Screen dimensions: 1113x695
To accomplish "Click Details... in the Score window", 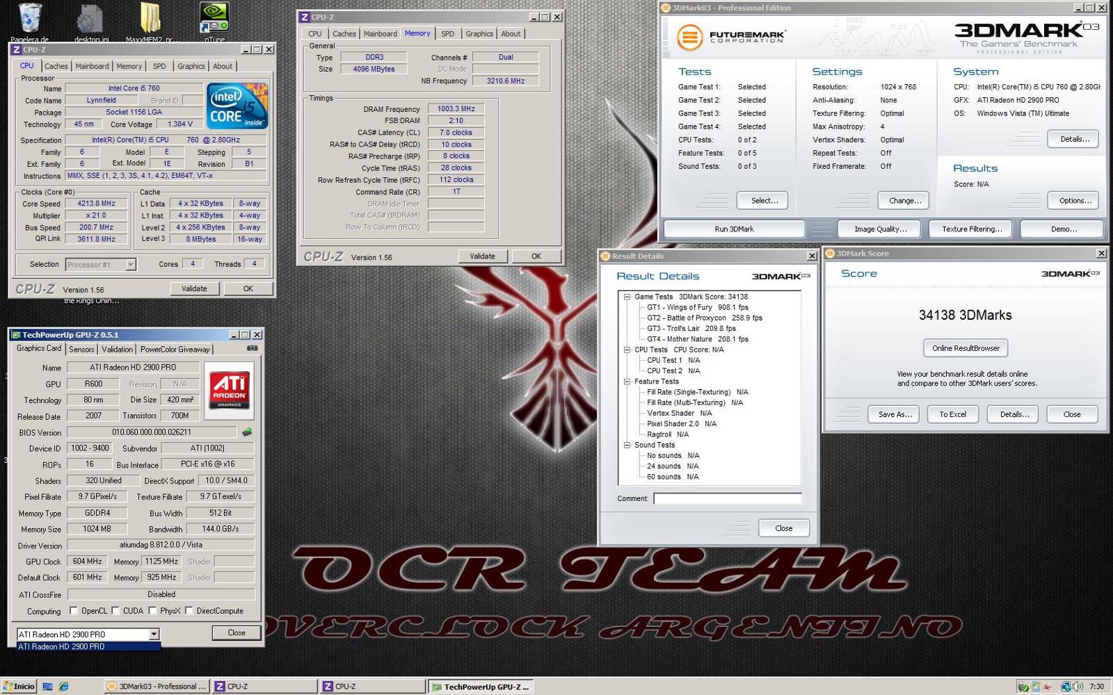I will point(1014,414).
